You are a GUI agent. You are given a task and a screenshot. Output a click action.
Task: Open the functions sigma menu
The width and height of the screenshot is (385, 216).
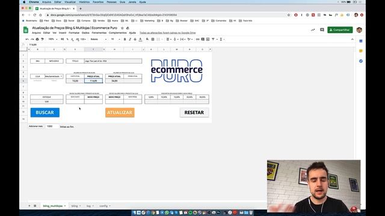221,39
